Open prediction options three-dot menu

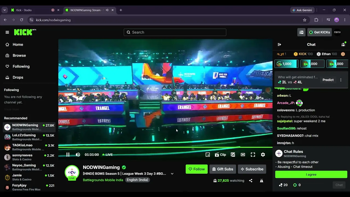(341, 80)
